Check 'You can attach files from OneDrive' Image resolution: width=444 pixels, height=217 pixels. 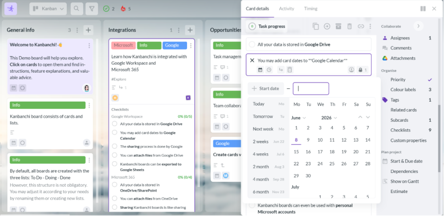115,198
